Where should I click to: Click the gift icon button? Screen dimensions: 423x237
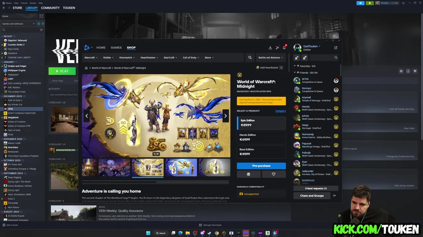click(249, 174)
